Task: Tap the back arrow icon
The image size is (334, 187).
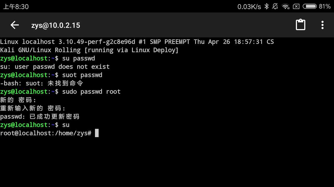Action: [15, 25]
